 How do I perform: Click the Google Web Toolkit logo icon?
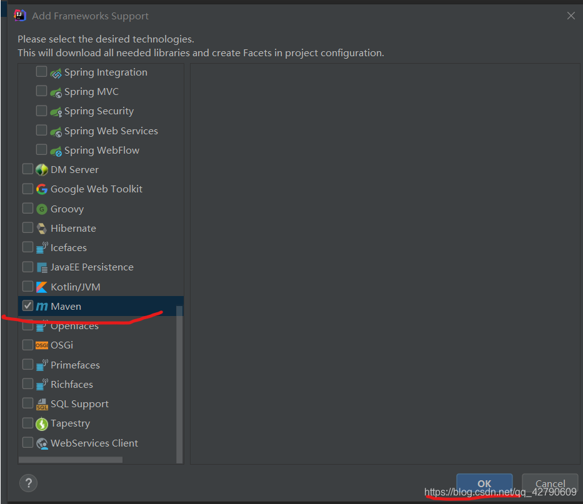click(42, 189)
